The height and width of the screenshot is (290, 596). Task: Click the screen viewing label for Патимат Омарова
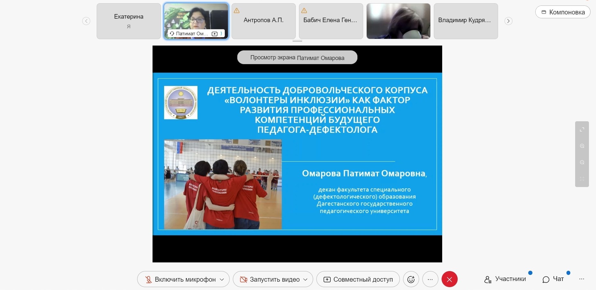coord(297,58)
